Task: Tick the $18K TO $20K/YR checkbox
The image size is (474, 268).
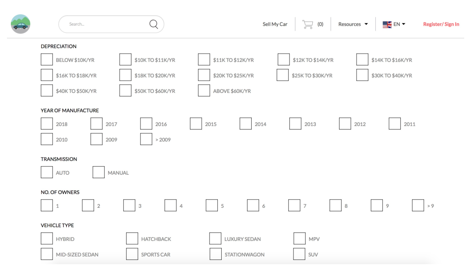Action: click(x=125, y=75)
